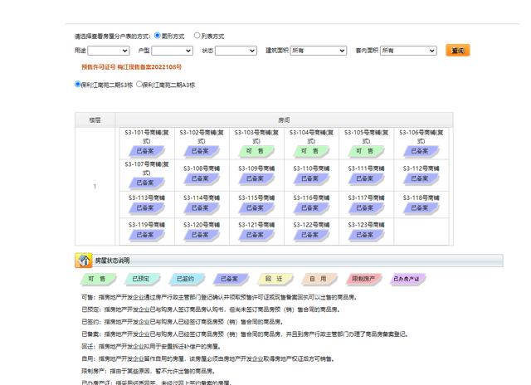Click the S3-101号商铺(复式) unit name
This screenshot has height=385, width=531.
coord(146,136)
